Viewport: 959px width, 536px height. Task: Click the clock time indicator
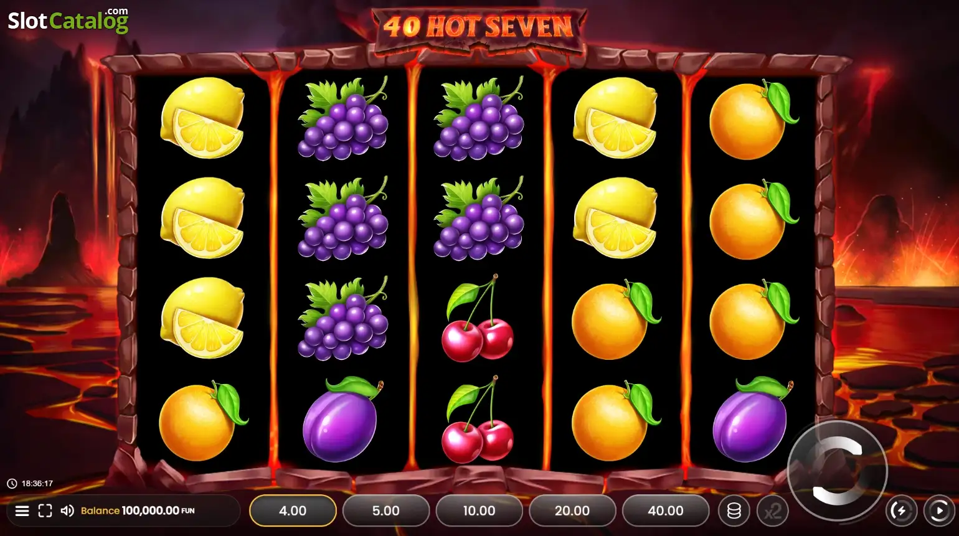(30, 483)
